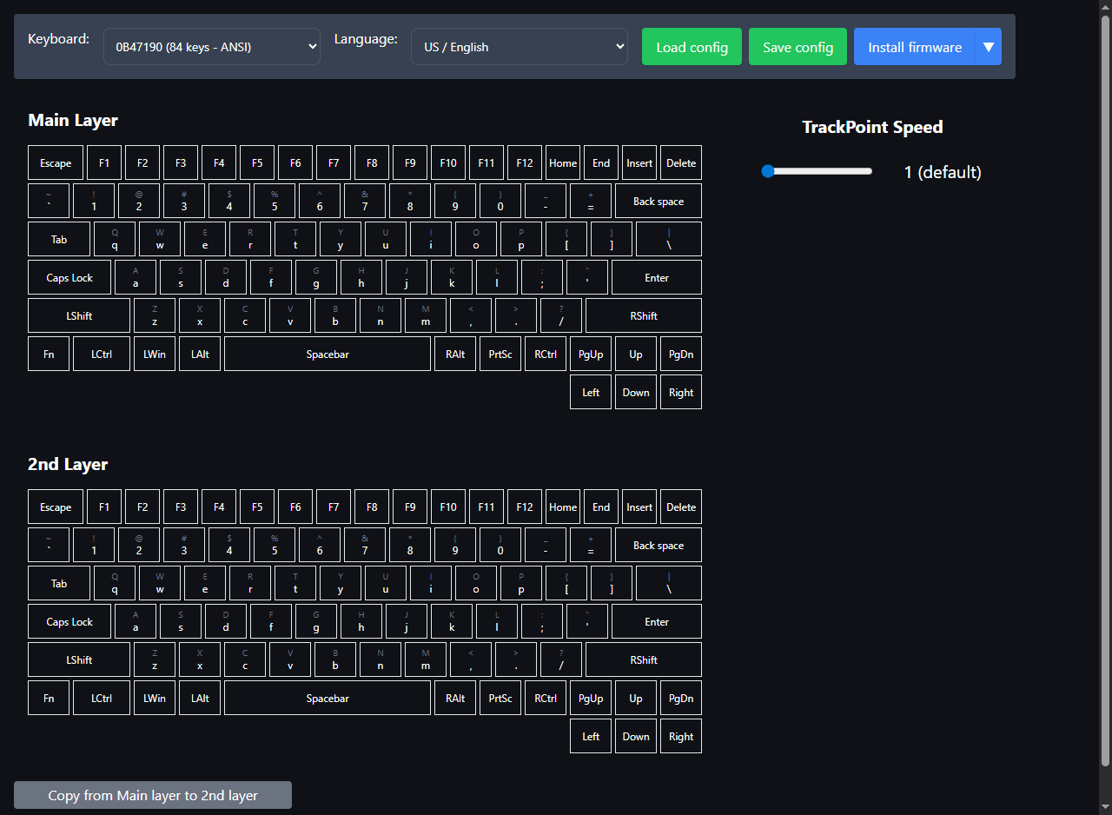Viewport: 1112px width, 815px height.
Task: Click the Install firmware button
Action: 915,47
